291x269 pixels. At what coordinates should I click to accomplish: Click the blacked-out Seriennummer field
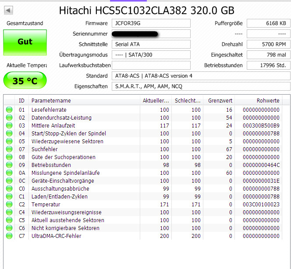[151, 34]
